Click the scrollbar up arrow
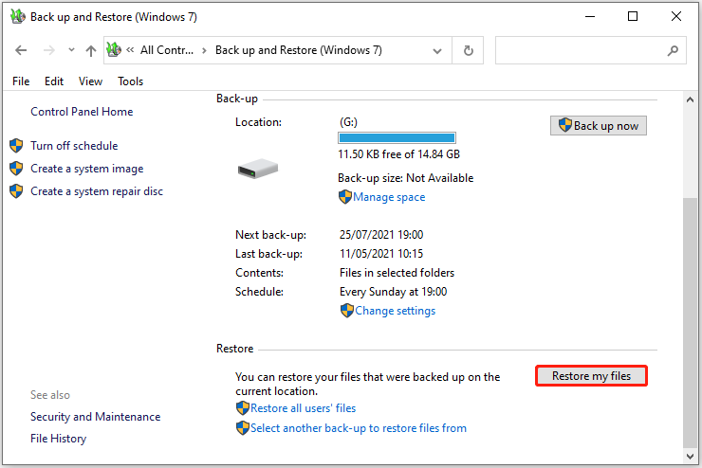The image size is (702, 468). pyautogui.click(x=690, y=100)
